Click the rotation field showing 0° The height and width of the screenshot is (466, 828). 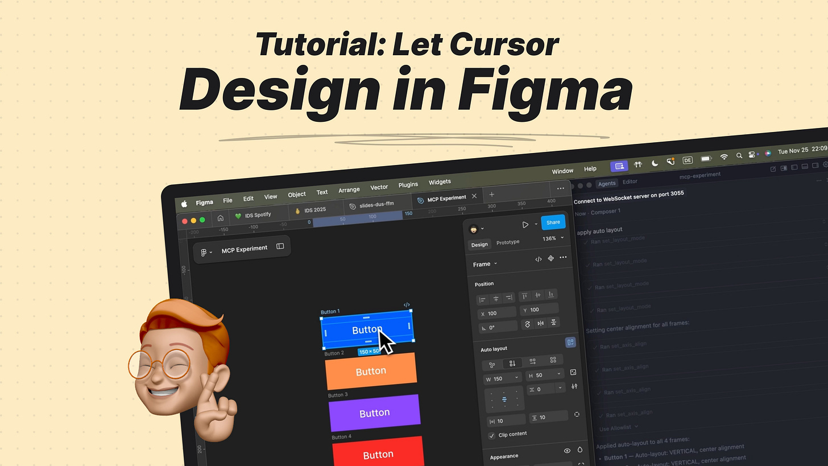point(498,327)
